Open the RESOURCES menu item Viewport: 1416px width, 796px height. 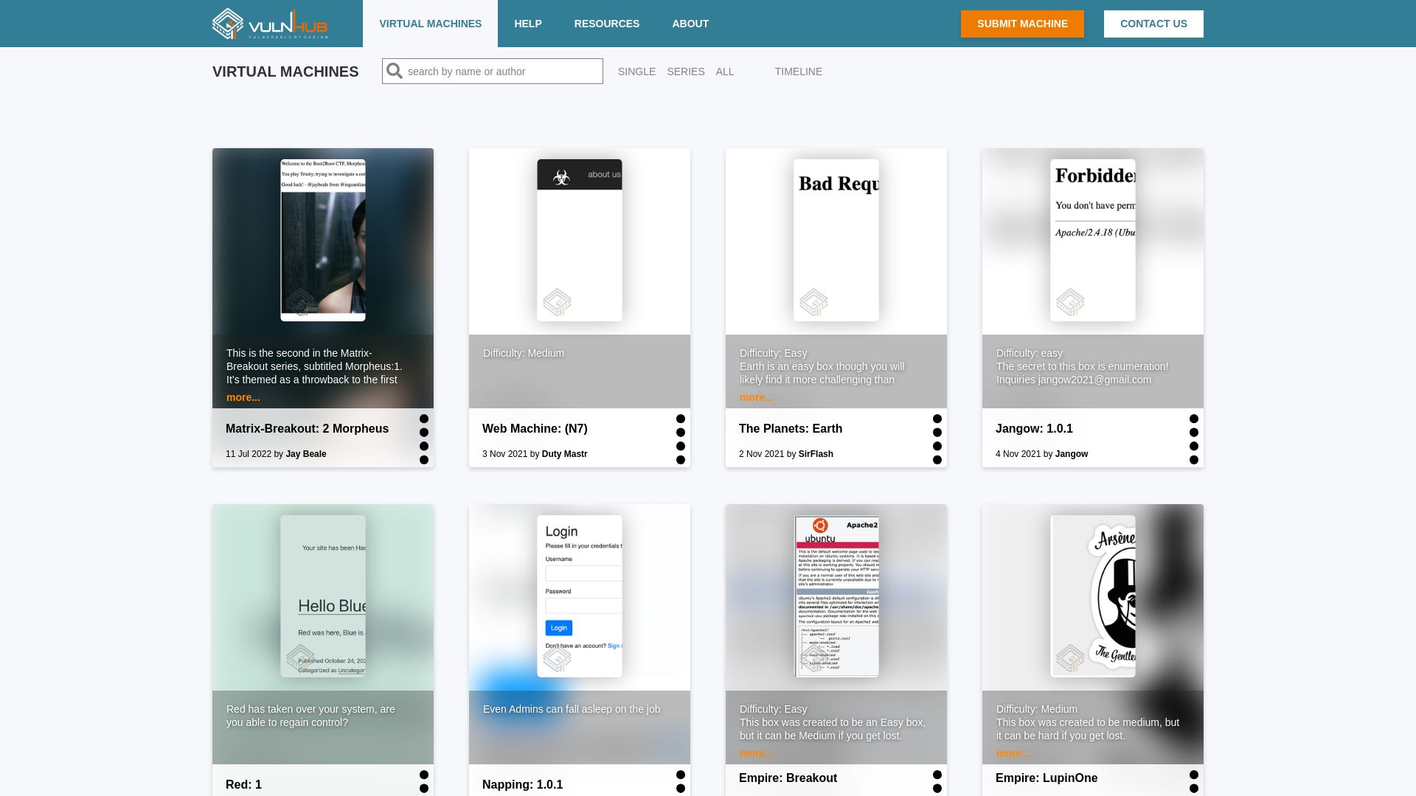click(x=606, y=24)
